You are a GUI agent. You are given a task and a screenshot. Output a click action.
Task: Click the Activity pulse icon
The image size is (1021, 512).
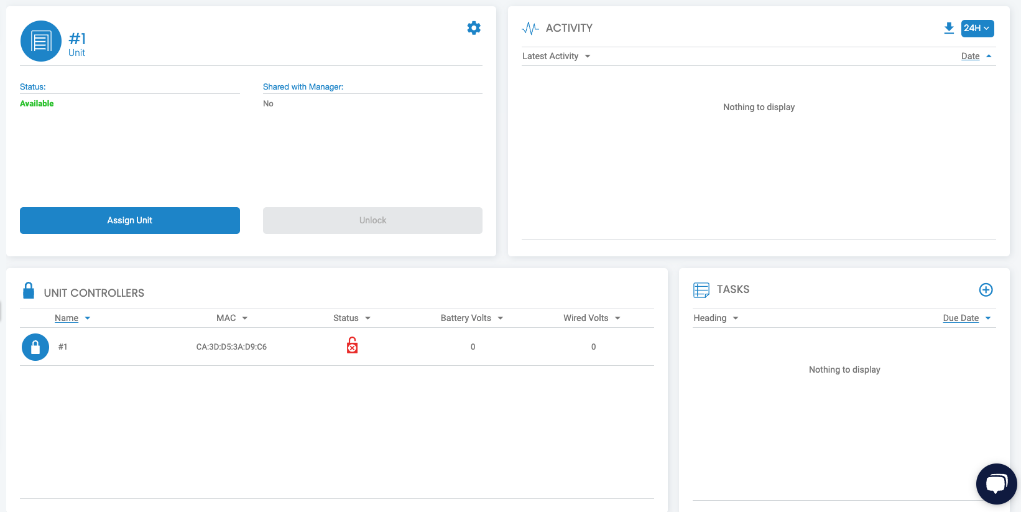(530, 28)
